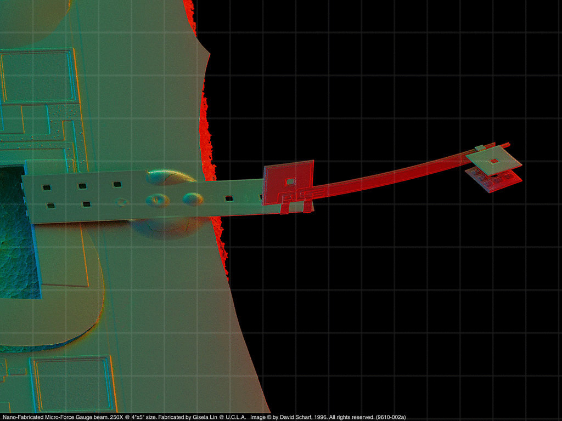562x421 pixels.
Task: Click the square paddle at the beam tip
Action: click(494, 161)
